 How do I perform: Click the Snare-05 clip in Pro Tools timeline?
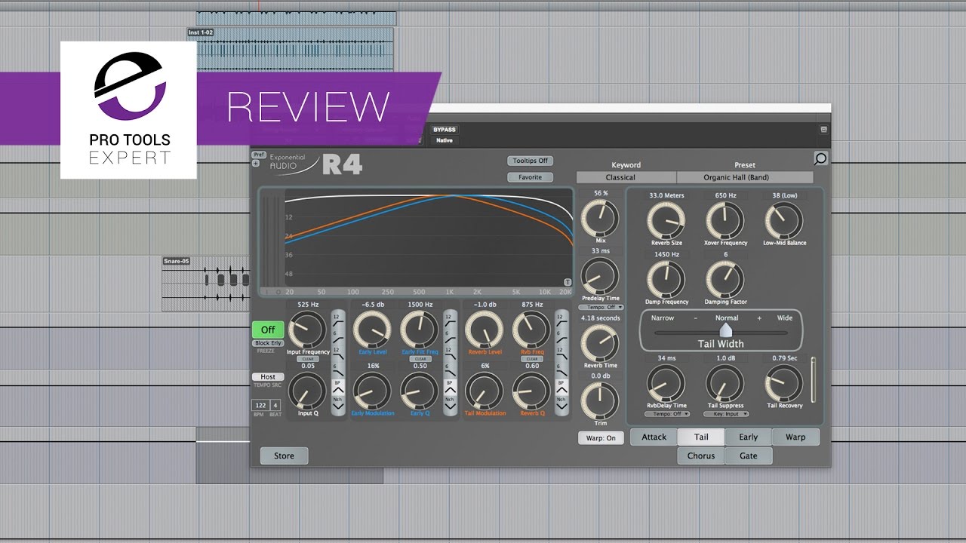[x=205, y=285]
